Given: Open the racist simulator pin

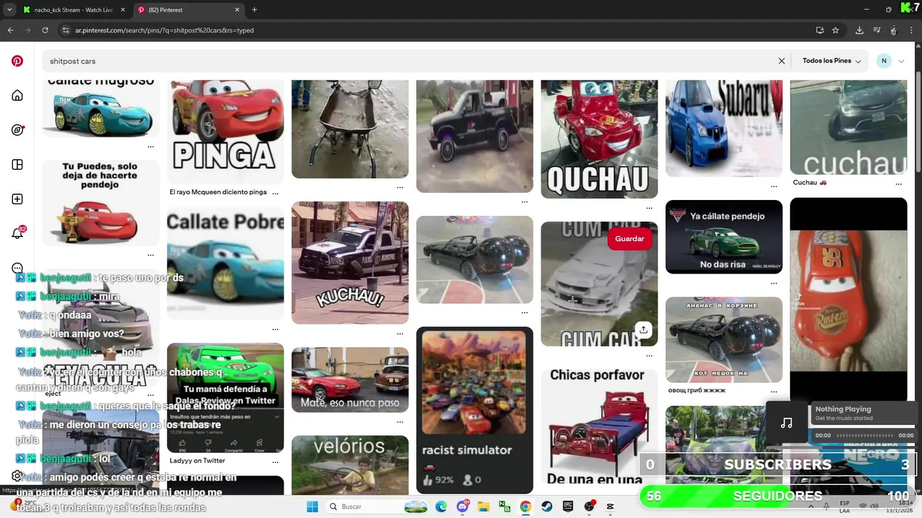Looking at the screenshot, I should click(x=475, y=410).
